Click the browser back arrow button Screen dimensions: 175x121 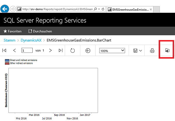coord(4,9)
